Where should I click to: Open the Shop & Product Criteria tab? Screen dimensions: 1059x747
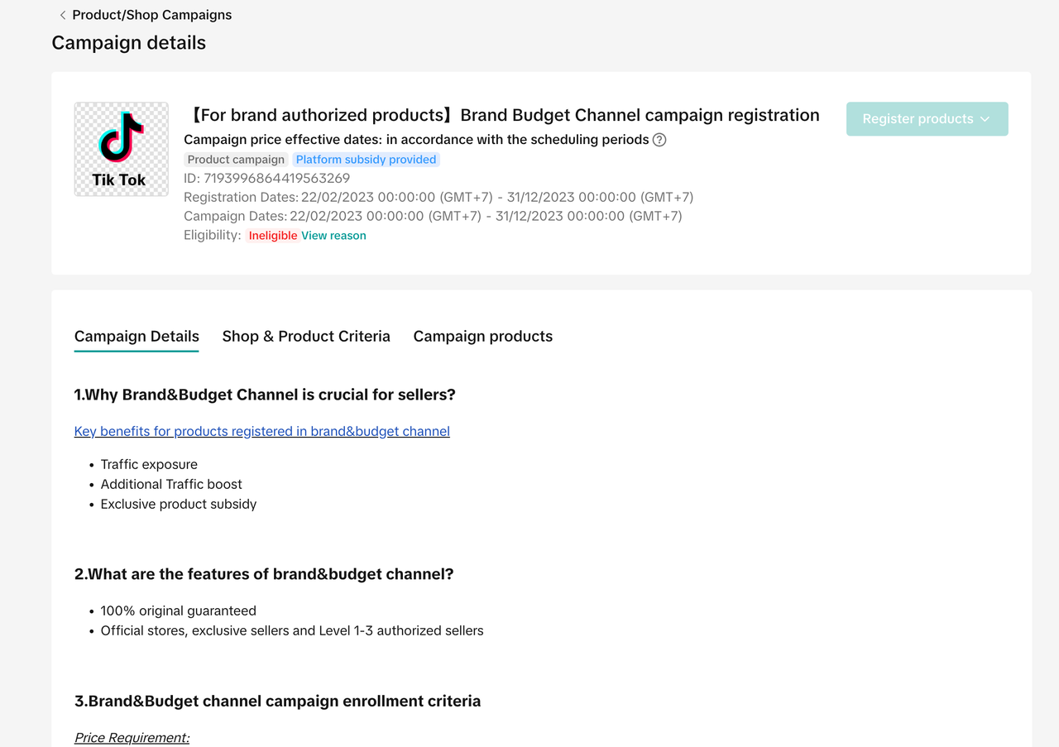pyautogui.click(x=306, y=336)
